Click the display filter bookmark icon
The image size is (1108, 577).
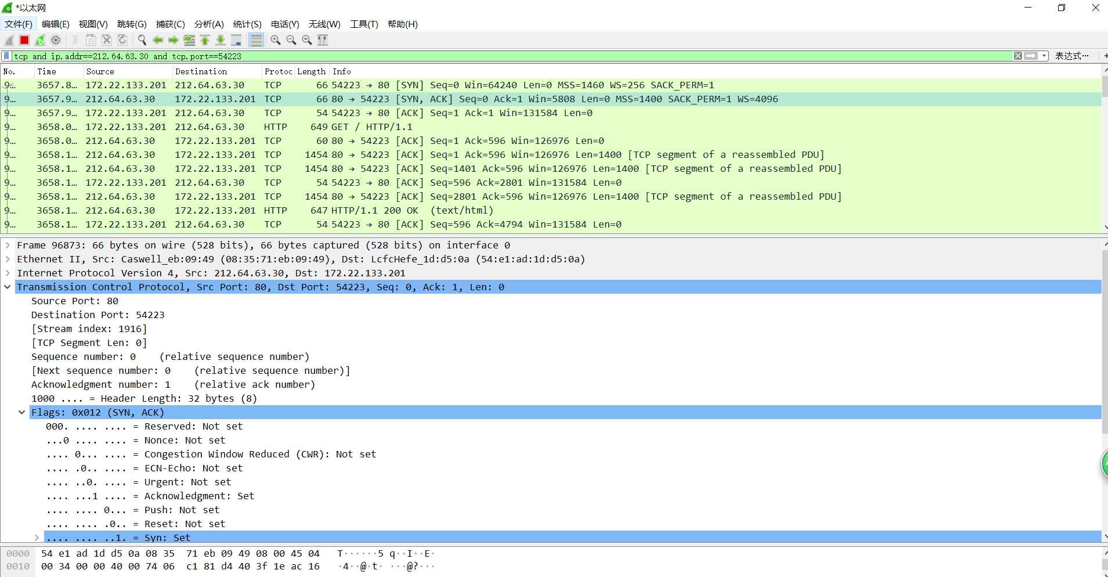tap(6, 56)
